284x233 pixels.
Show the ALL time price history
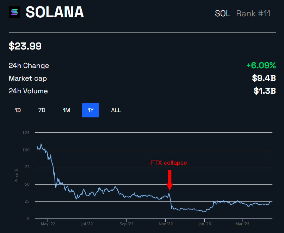click(116, 110)
